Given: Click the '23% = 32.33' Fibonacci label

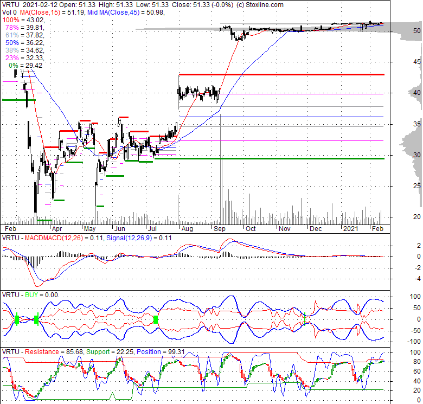Looking at the screenshot, I should point(24,57).
